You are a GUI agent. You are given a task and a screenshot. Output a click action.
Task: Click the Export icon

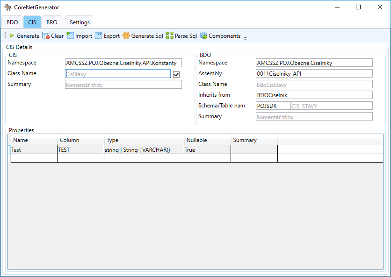pos(99,36)
